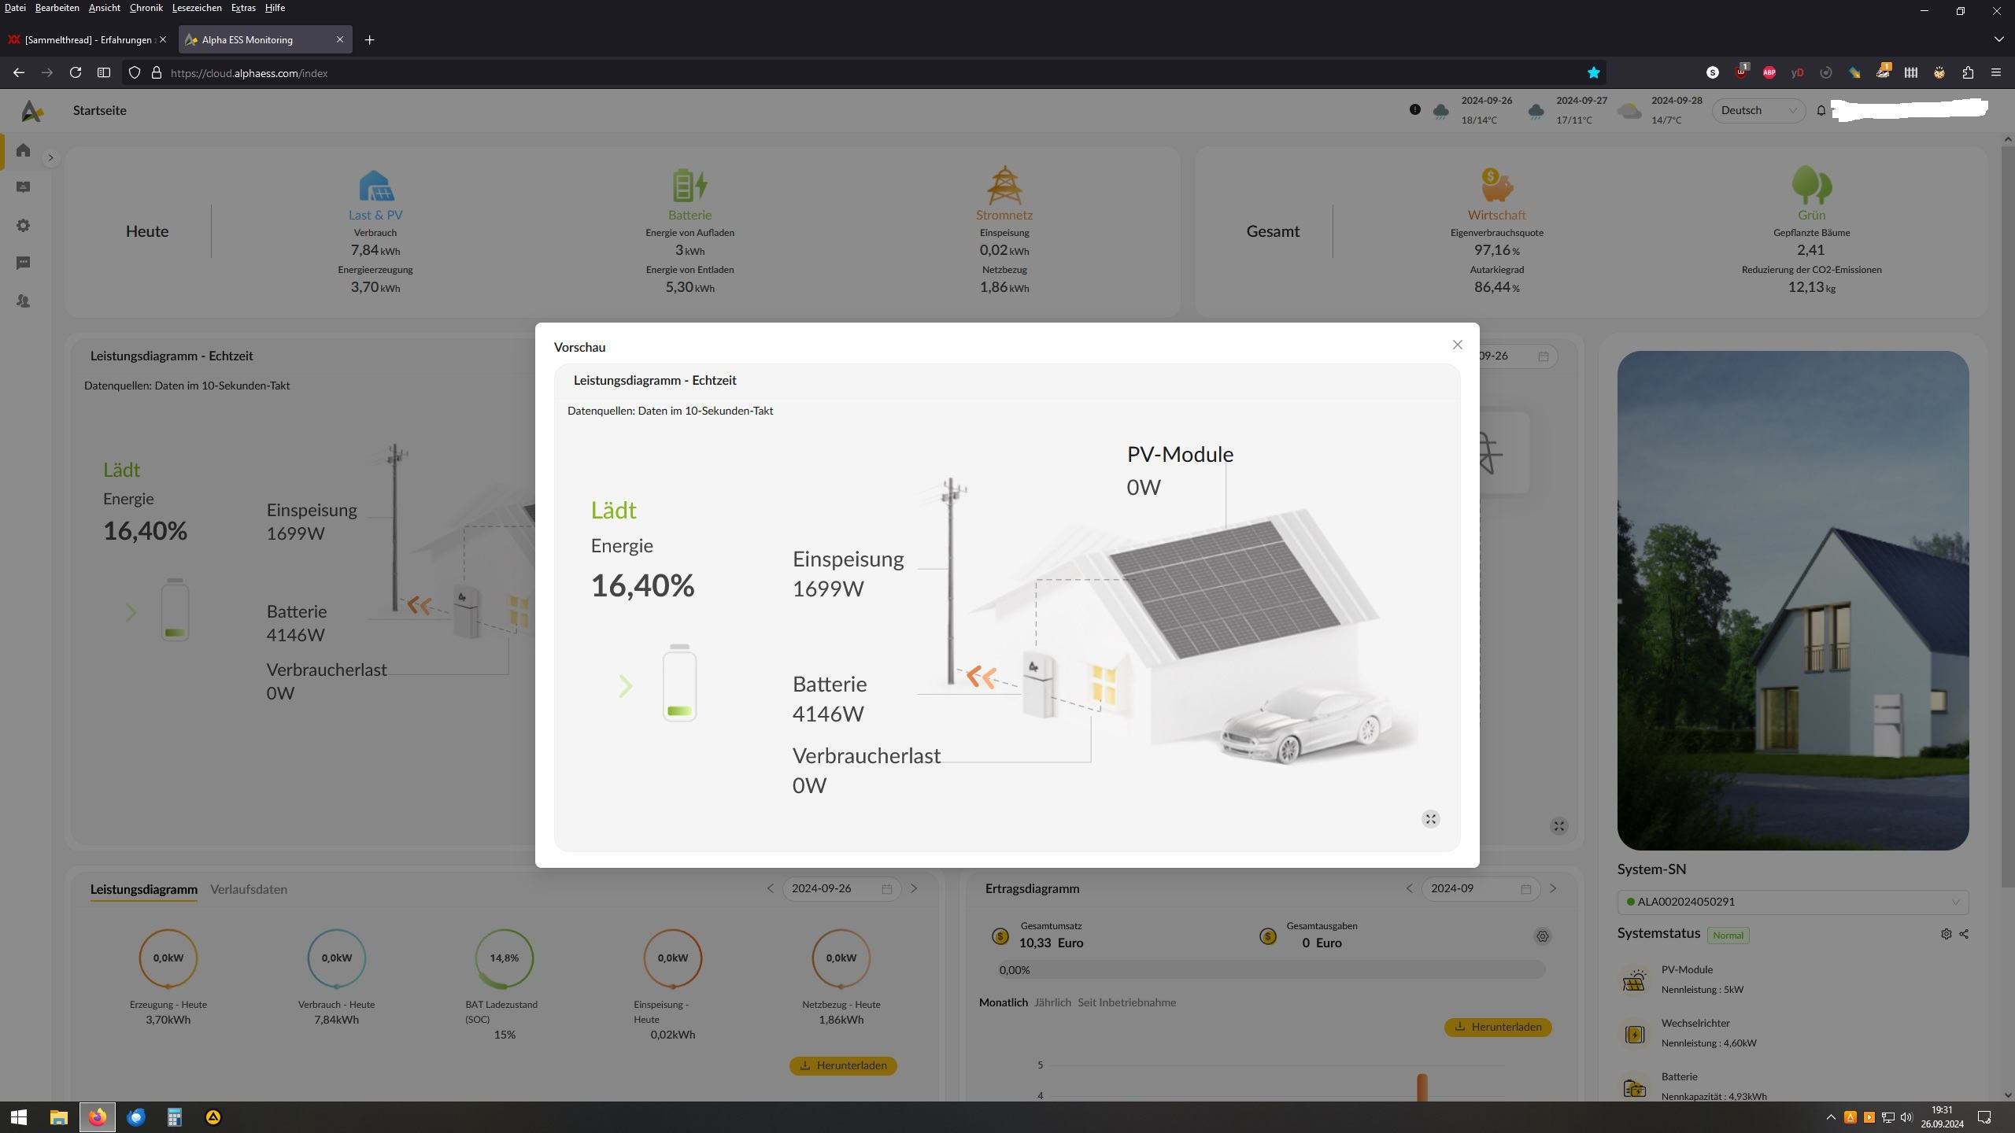Go to previous month in Ertragsdiagramm

[1409, 888]
